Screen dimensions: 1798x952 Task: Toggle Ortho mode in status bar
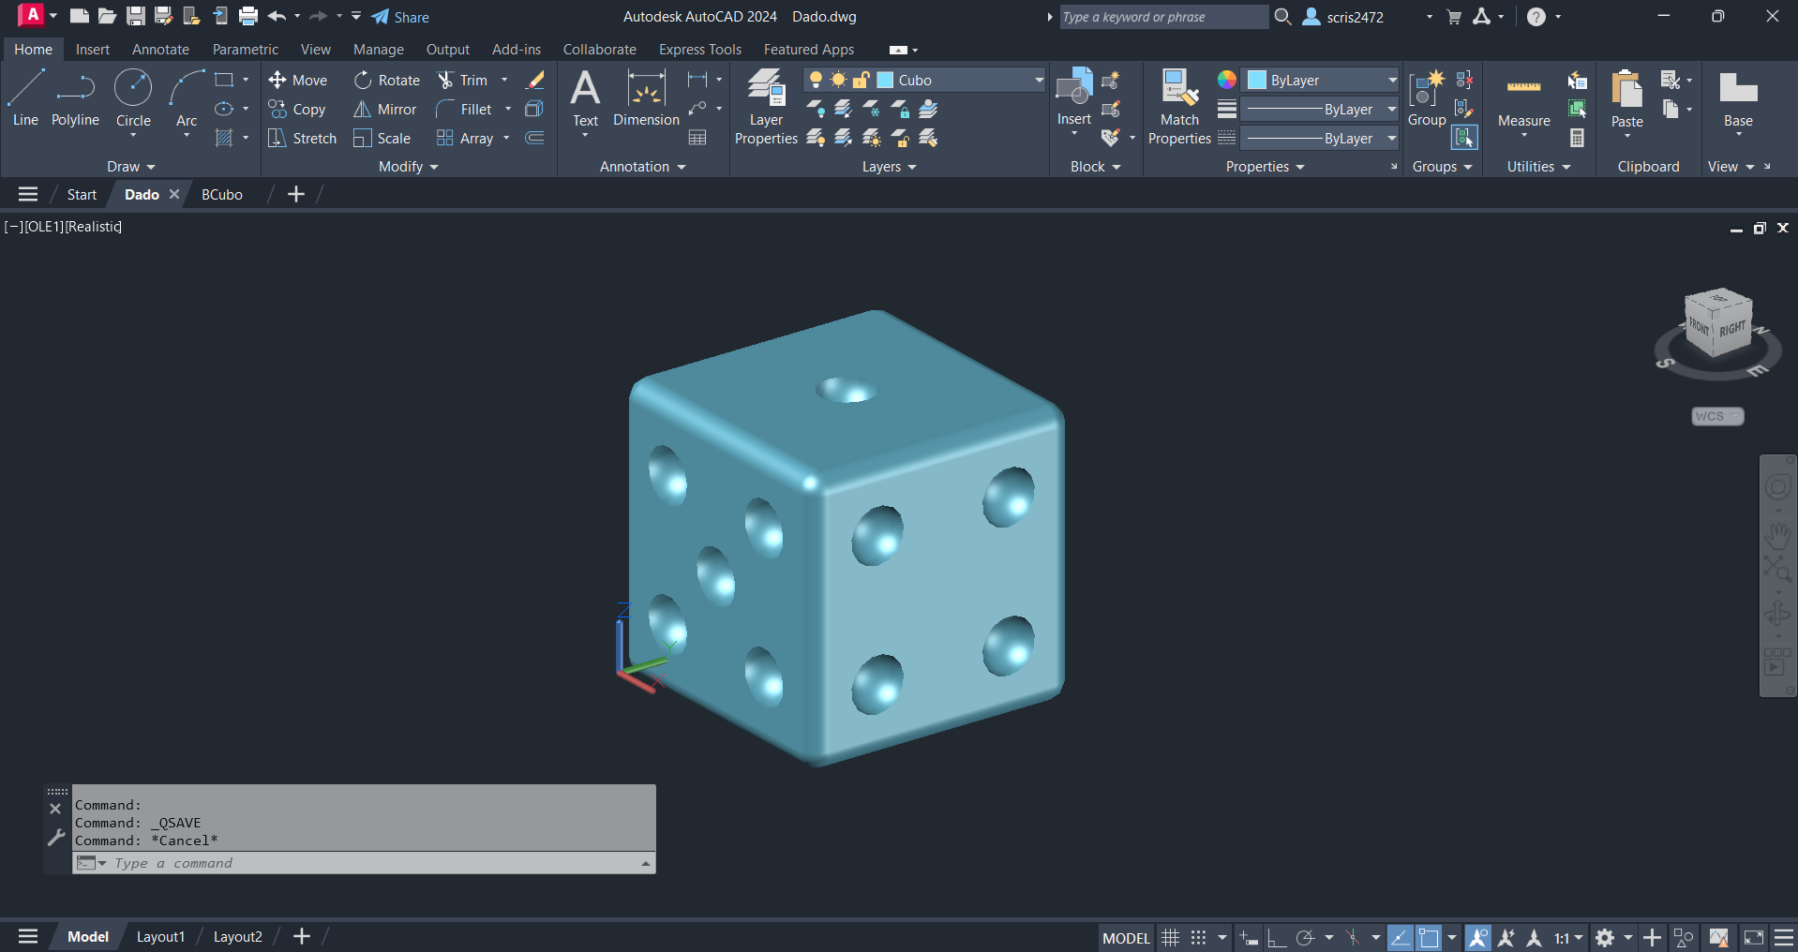[x=1276, y=937]
